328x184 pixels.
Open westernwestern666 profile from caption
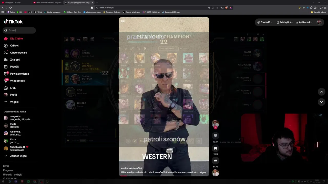(x=131, y=168)
